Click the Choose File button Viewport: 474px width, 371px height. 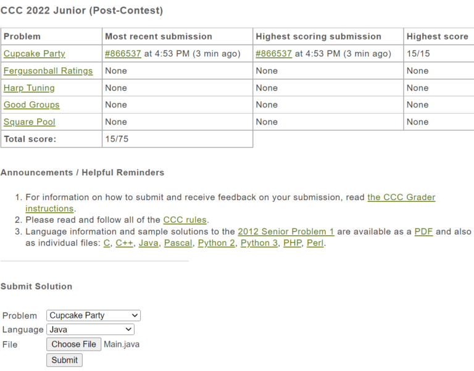pos(73,344)
